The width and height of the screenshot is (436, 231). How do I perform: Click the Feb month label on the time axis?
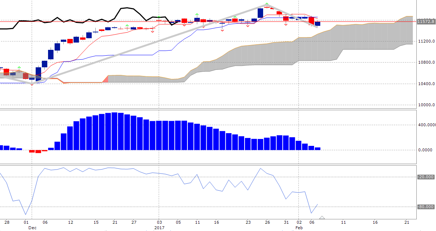[299, 228]
